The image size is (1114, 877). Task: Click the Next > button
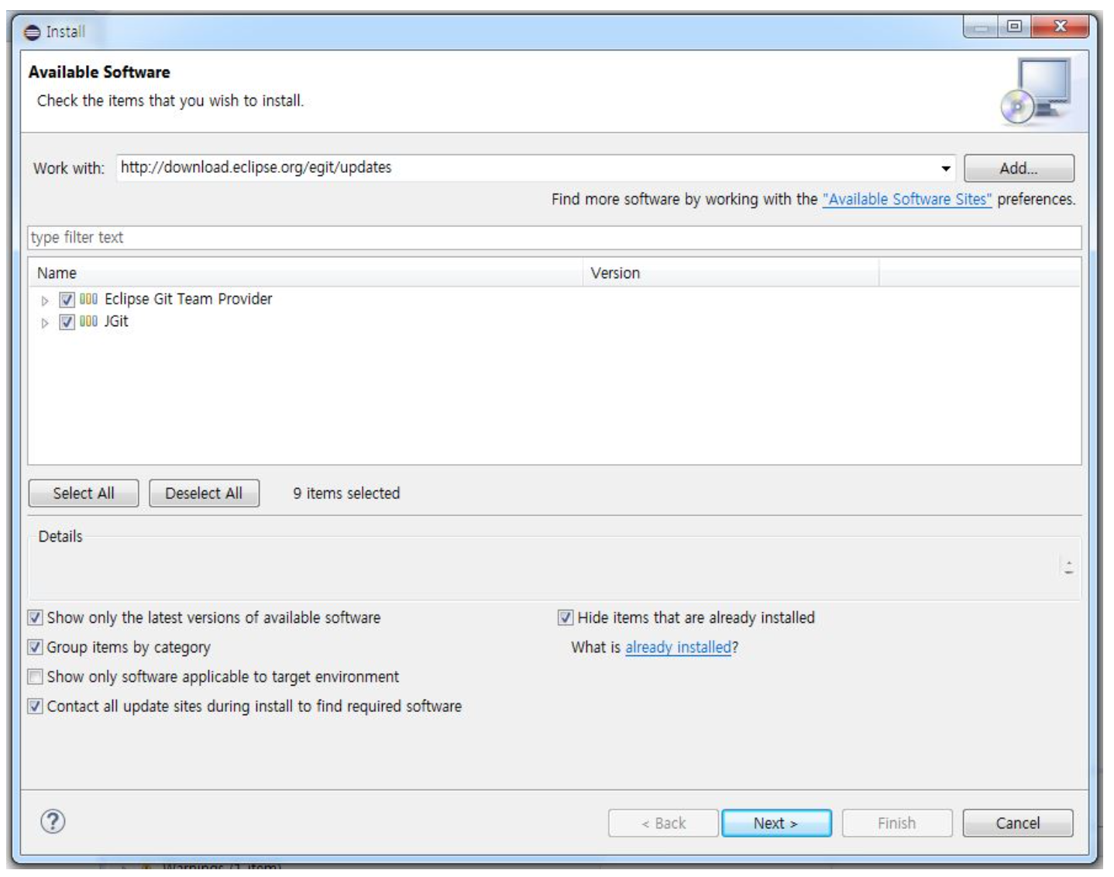pos(776,823)
